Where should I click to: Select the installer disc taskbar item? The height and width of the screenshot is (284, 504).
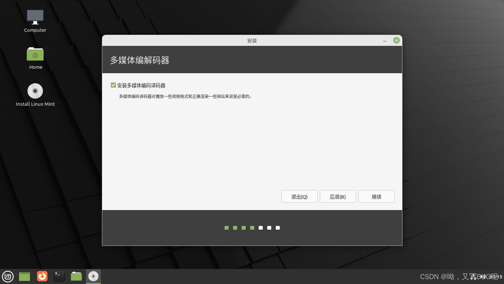[x=93, y=276]
